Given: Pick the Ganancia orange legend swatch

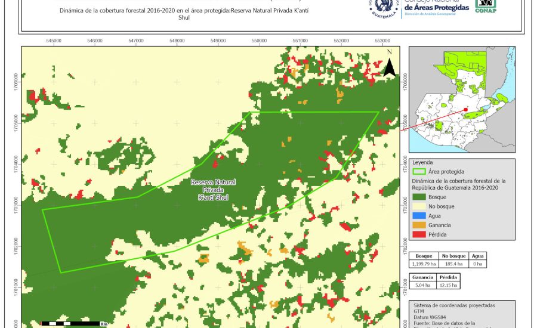Looking at the screenshot, I should click(x=419, y=225).
